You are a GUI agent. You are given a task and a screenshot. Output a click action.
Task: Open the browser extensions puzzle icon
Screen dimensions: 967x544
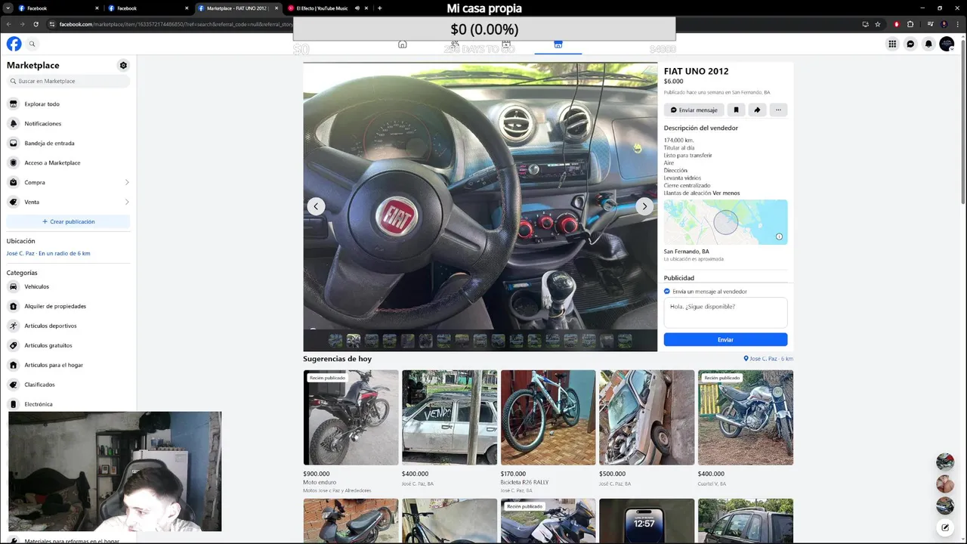tap(910, 24)
